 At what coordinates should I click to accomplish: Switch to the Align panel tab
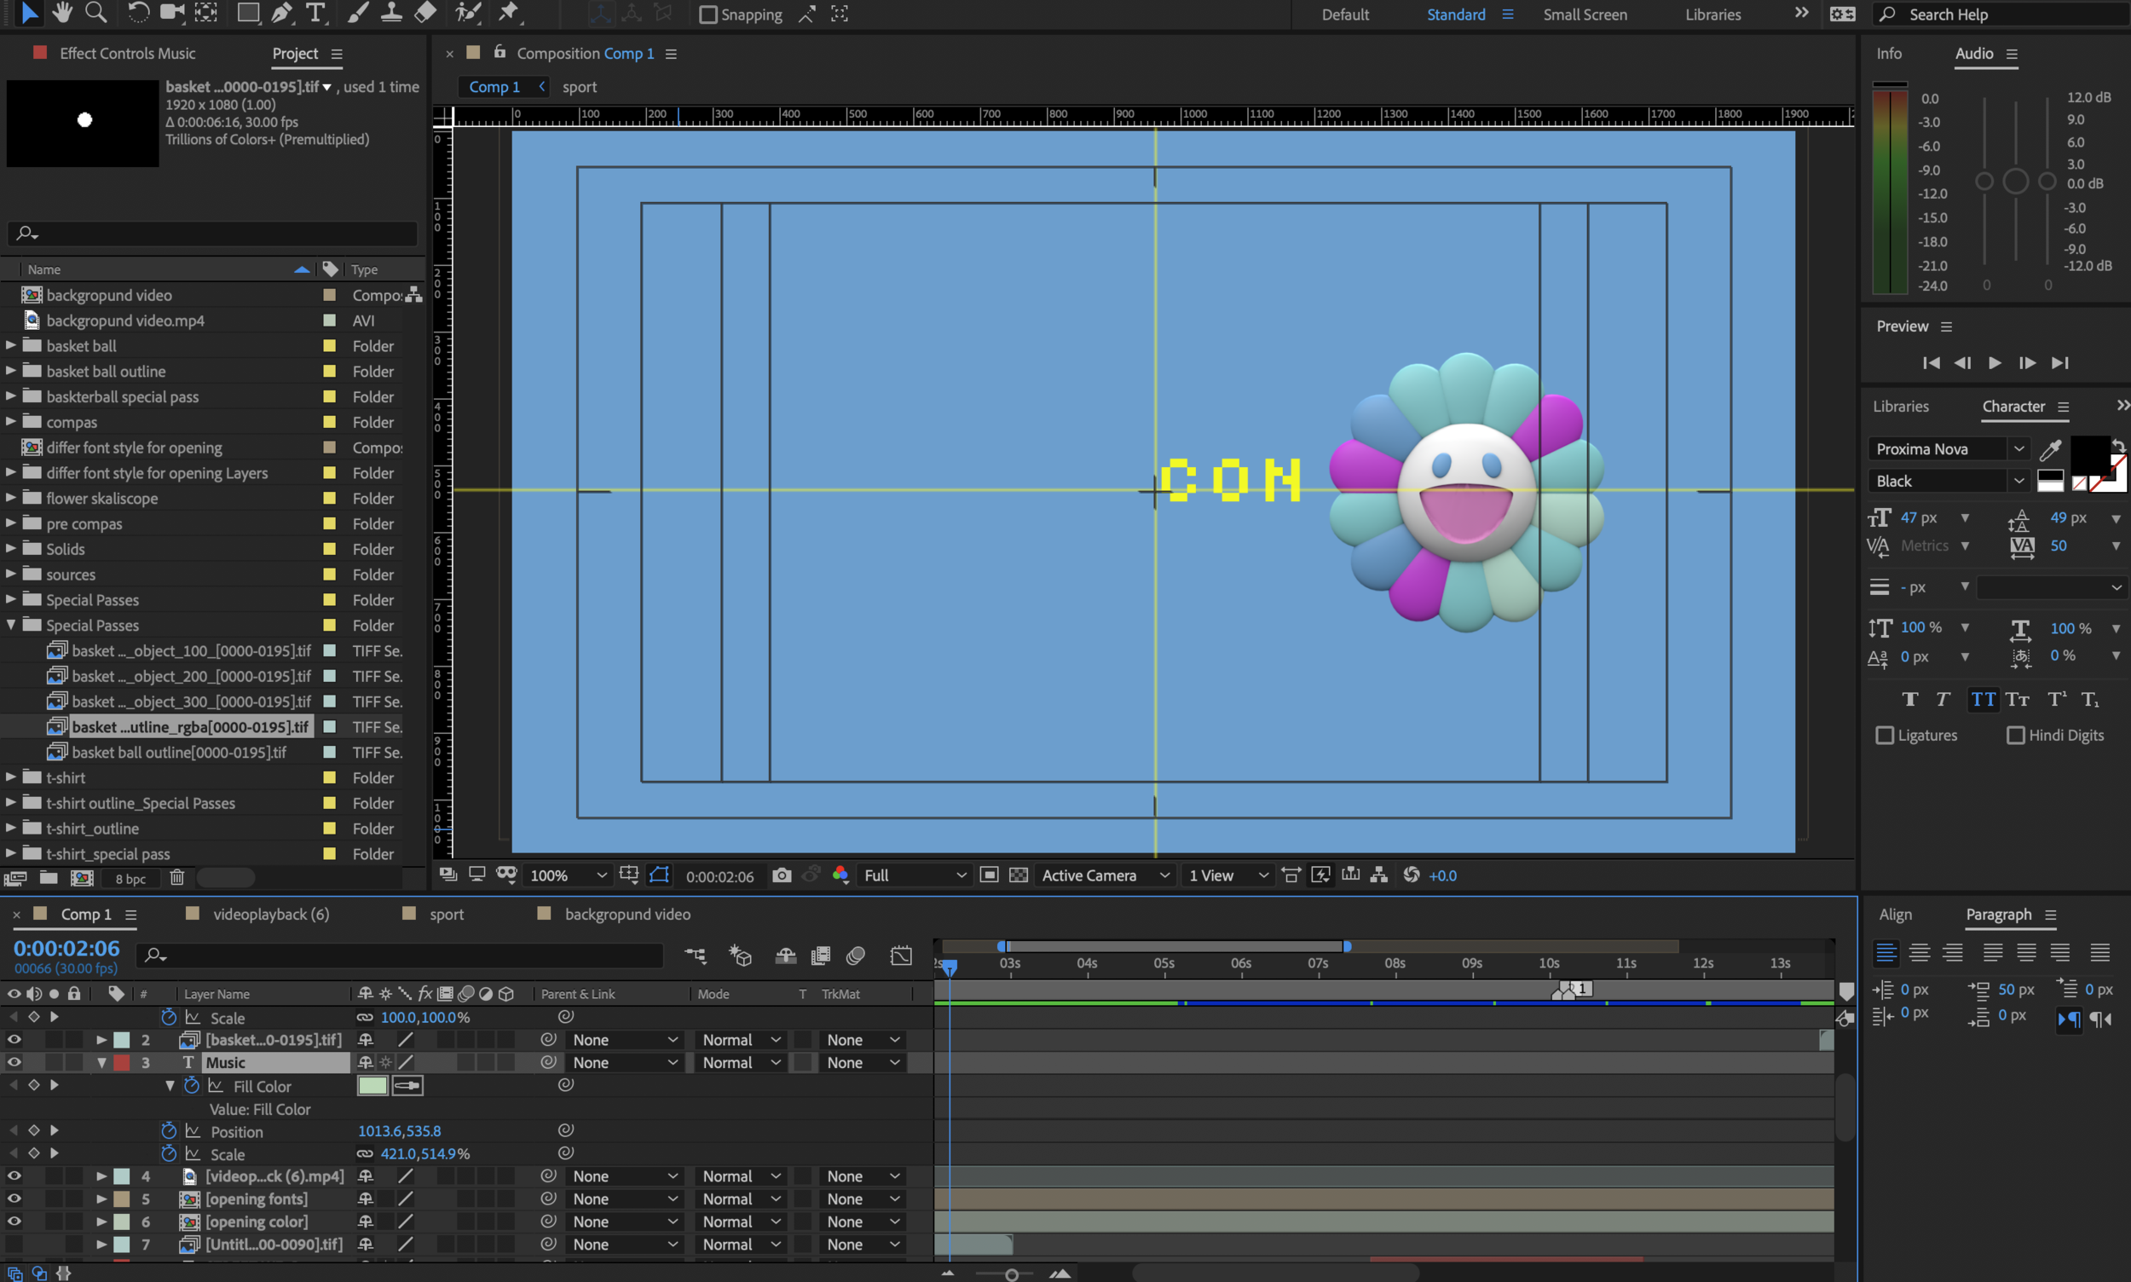coord(1894,914)
